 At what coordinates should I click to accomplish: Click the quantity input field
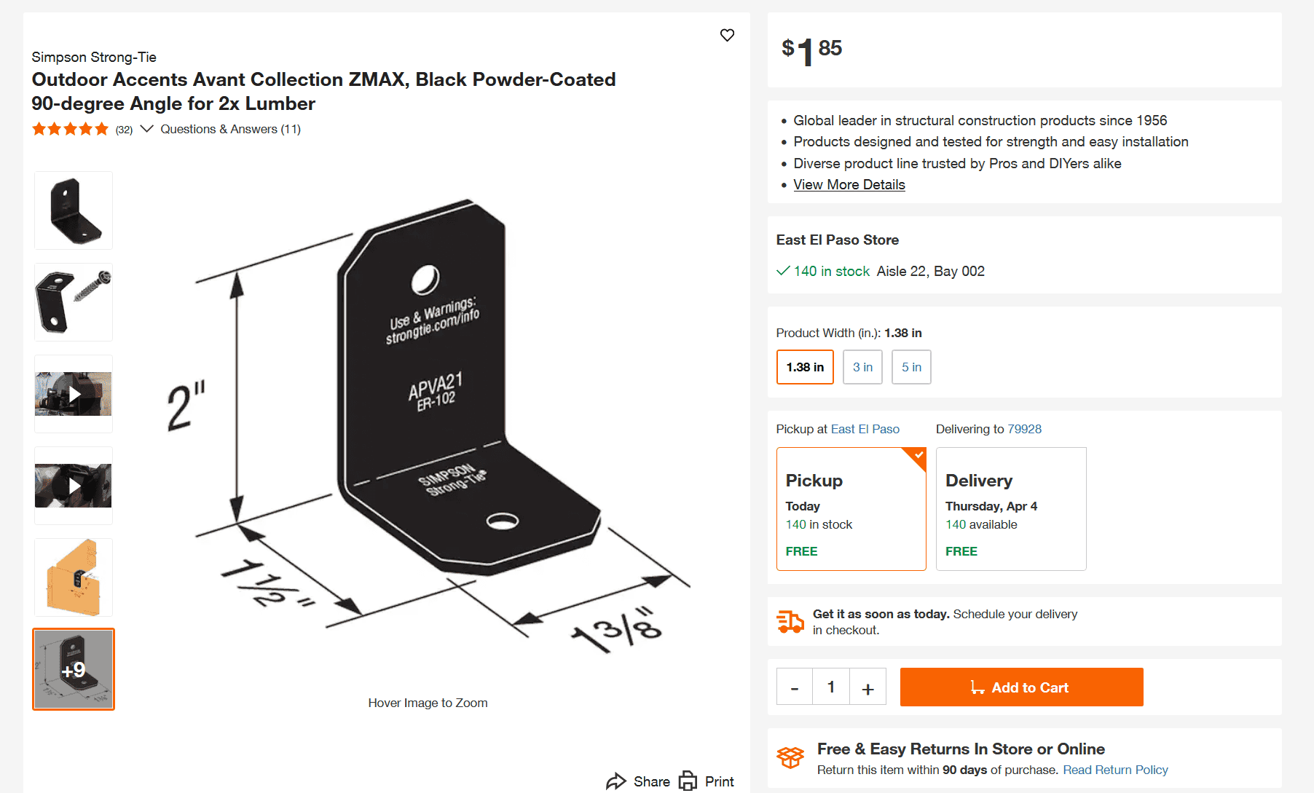tap(831, 687)
